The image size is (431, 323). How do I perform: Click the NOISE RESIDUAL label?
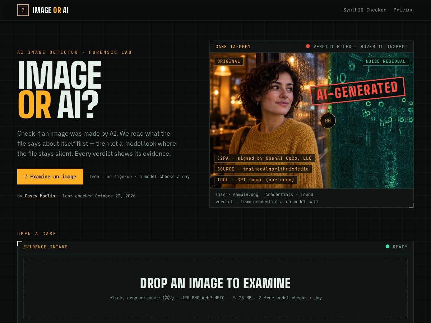pos(386,61)
